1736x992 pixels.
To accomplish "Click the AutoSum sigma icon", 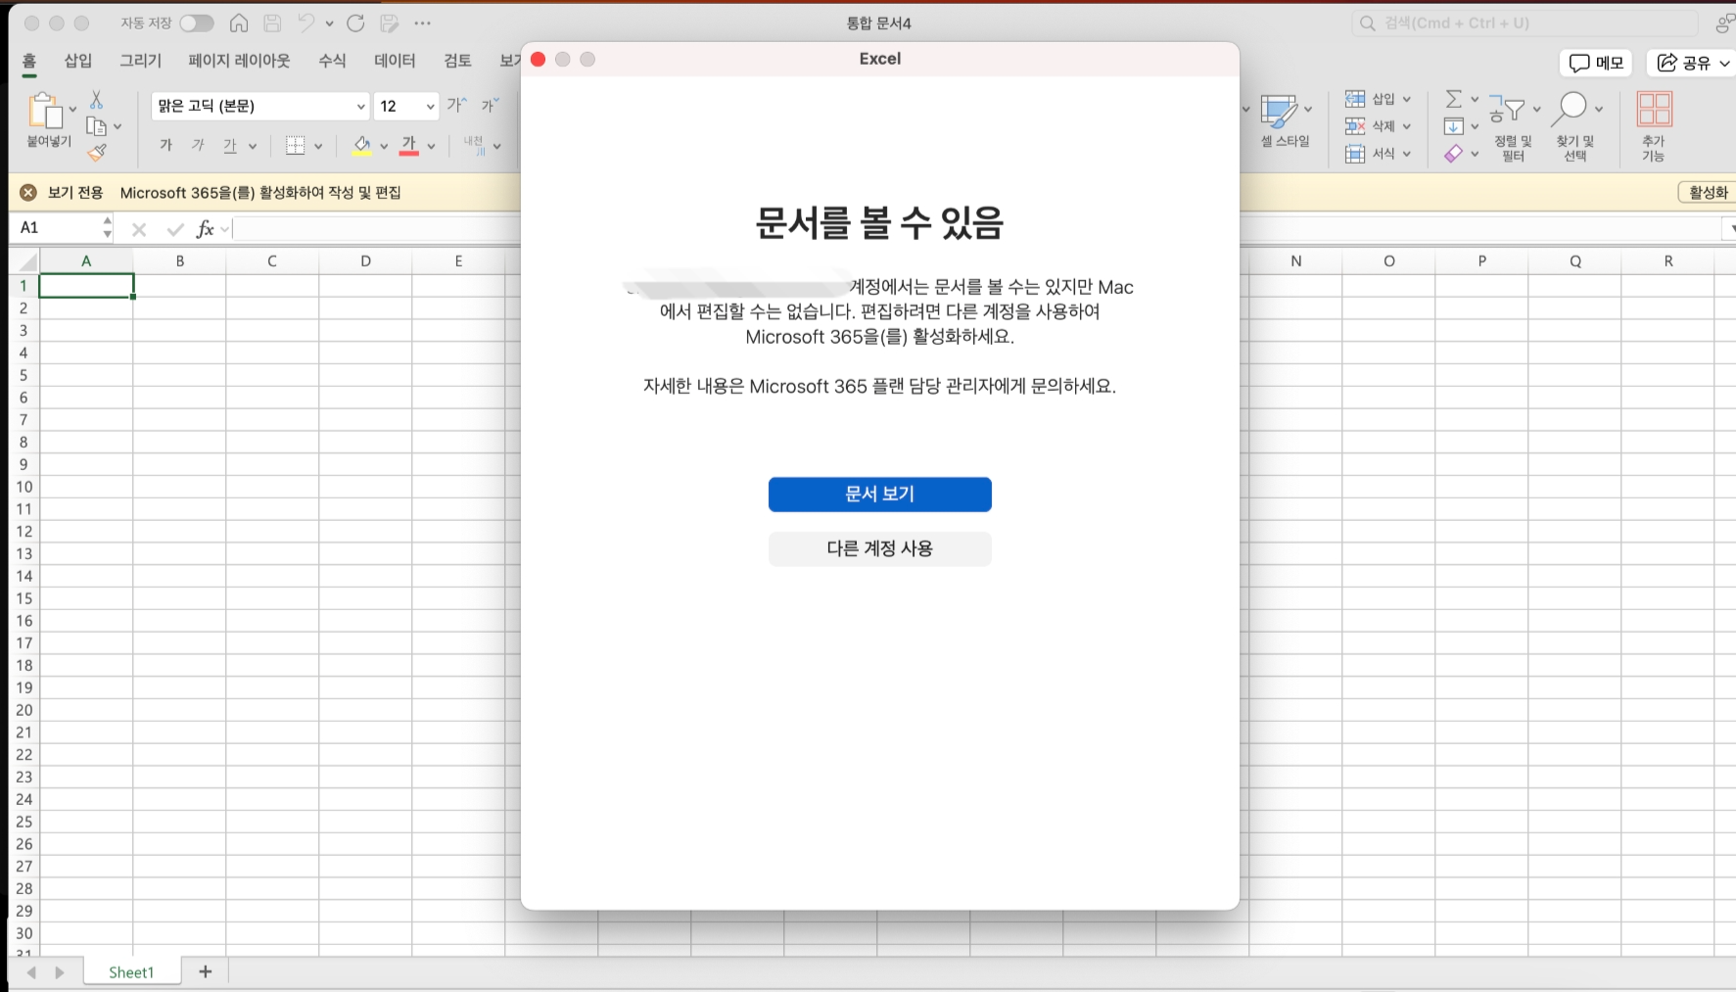I will 1454,99.
